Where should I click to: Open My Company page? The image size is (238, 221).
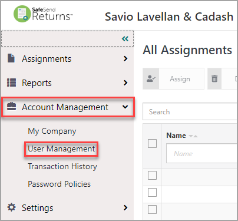coord(52,131)
